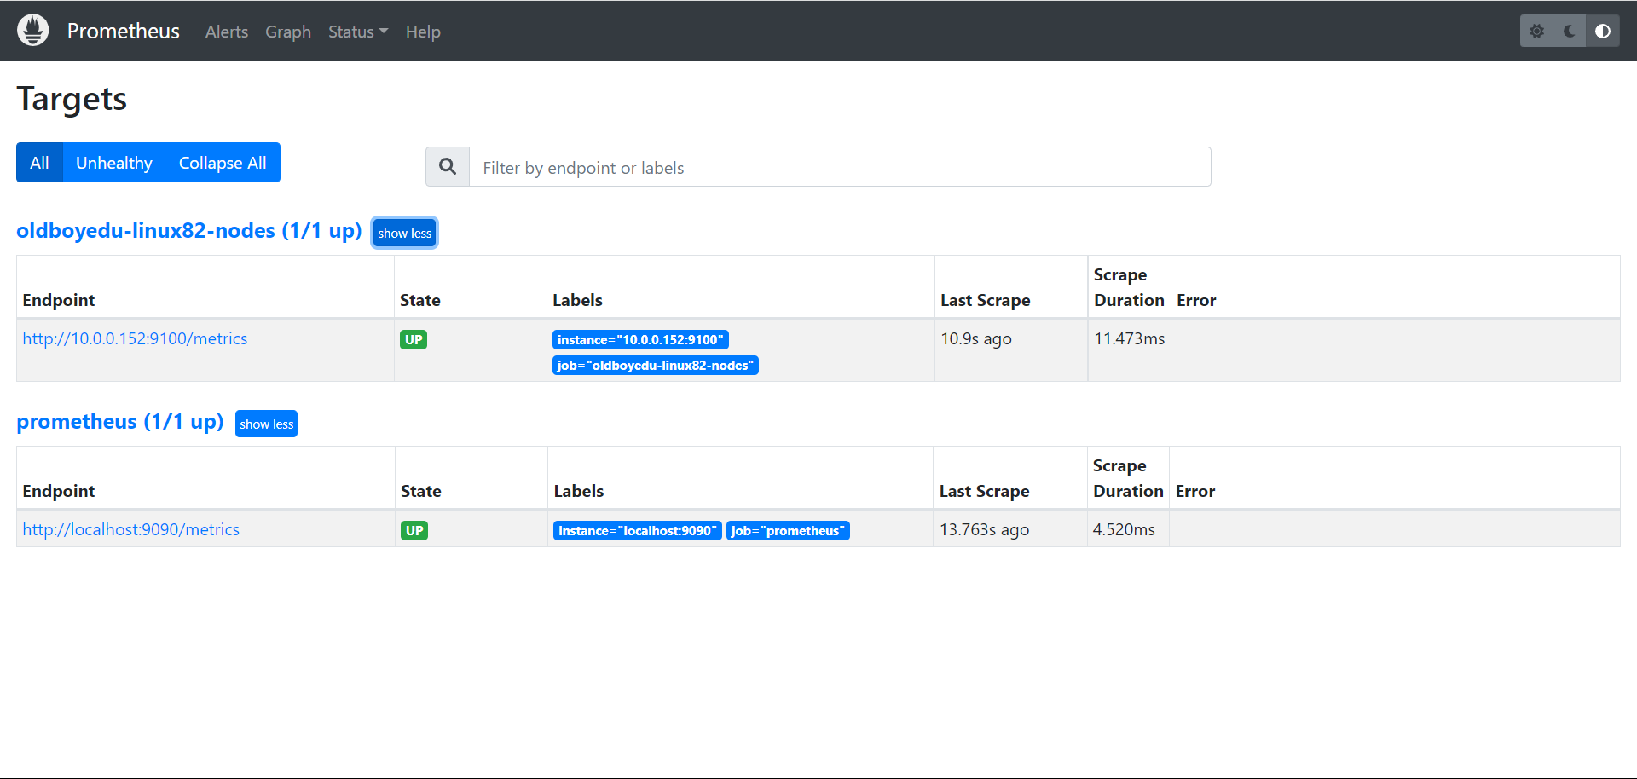Click the Prometheus flame logo icon
Image resolution: width=1637 pixels, height=779 pixels.
coord(33,31)
